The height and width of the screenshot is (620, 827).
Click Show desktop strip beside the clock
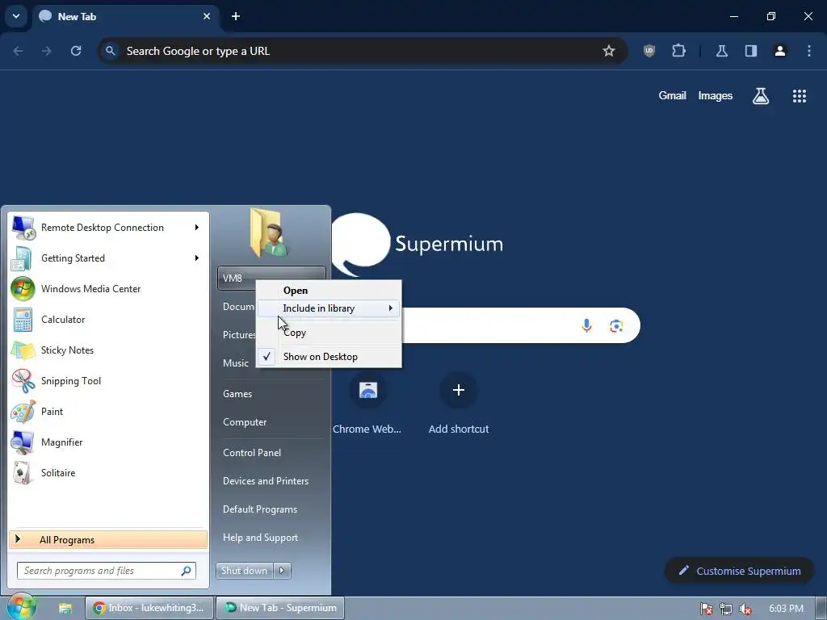[x=821, y=609]
